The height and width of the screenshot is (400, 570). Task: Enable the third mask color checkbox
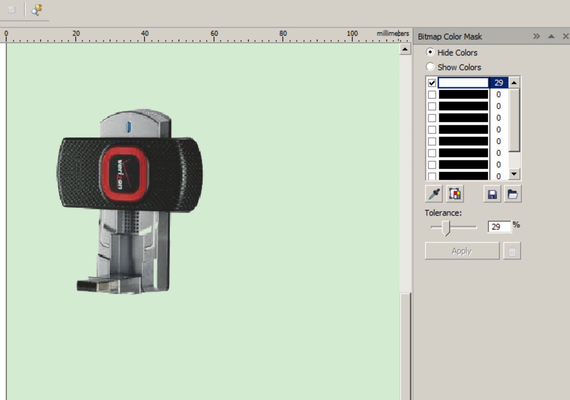pos(432,106)
